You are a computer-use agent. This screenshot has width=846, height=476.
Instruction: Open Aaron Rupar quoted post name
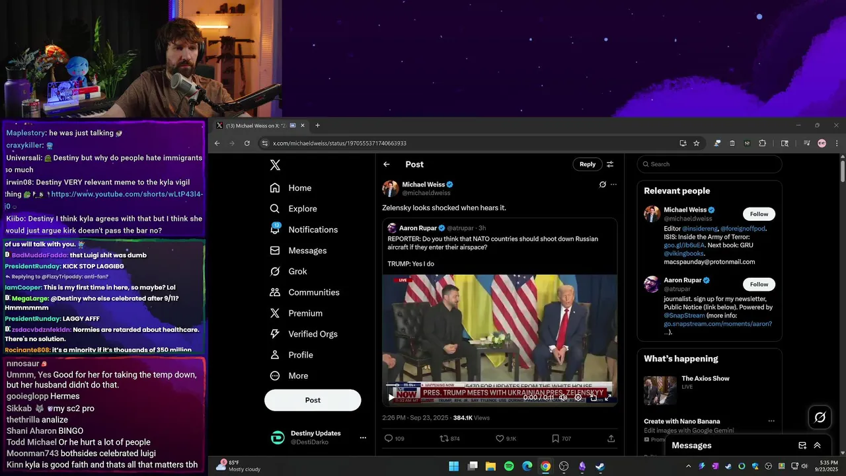pyautogui.click(x=418, y=228)
